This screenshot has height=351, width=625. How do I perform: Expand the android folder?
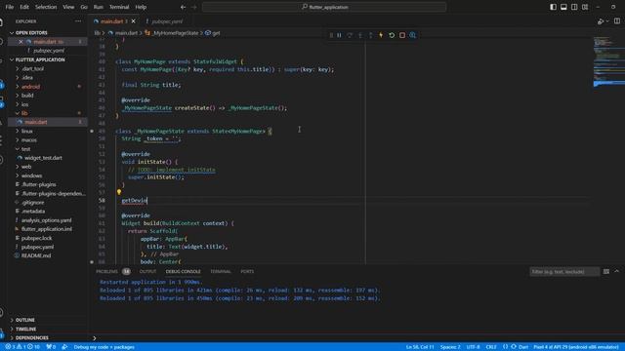(30, 87)
